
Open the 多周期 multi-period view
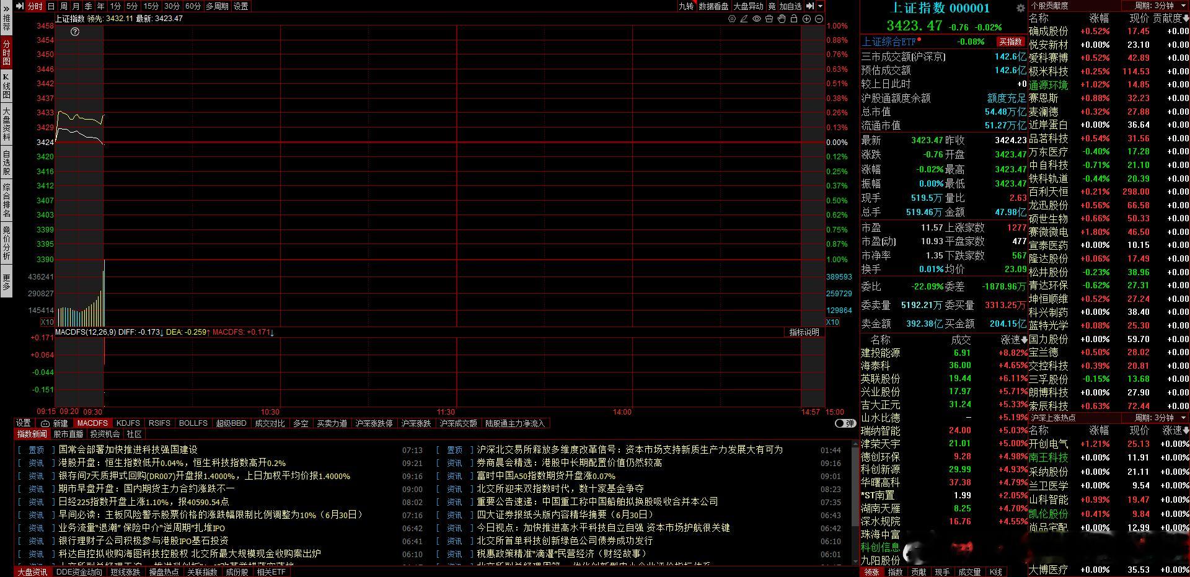click(x=218, y=6)
